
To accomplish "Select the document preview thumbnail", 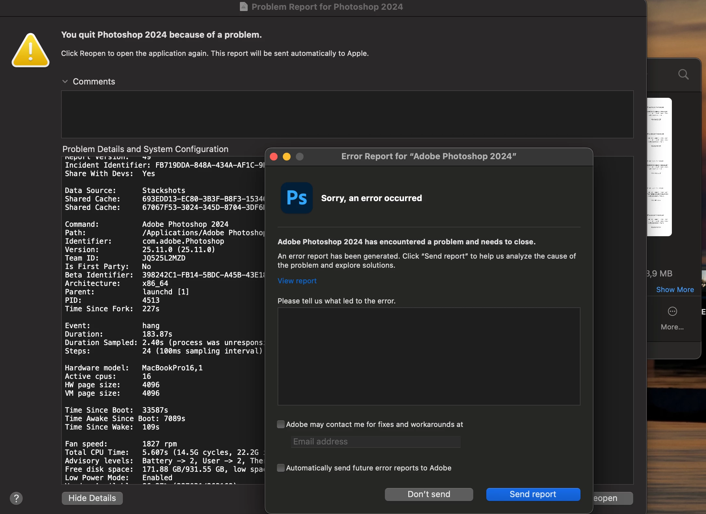I will pos(659,167).
